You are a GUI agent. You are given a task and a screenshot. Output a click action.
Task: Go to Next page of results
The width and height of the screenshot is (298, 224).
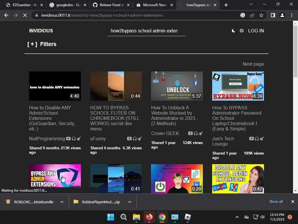[x=253, y=64]
